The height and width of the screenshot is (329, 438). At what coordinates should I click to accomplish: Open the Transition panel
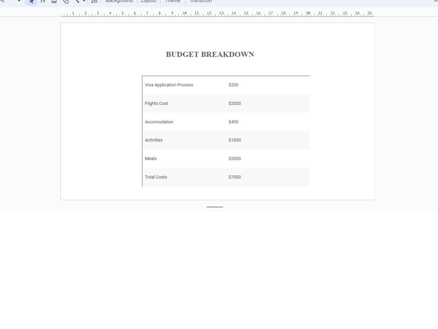201,1
